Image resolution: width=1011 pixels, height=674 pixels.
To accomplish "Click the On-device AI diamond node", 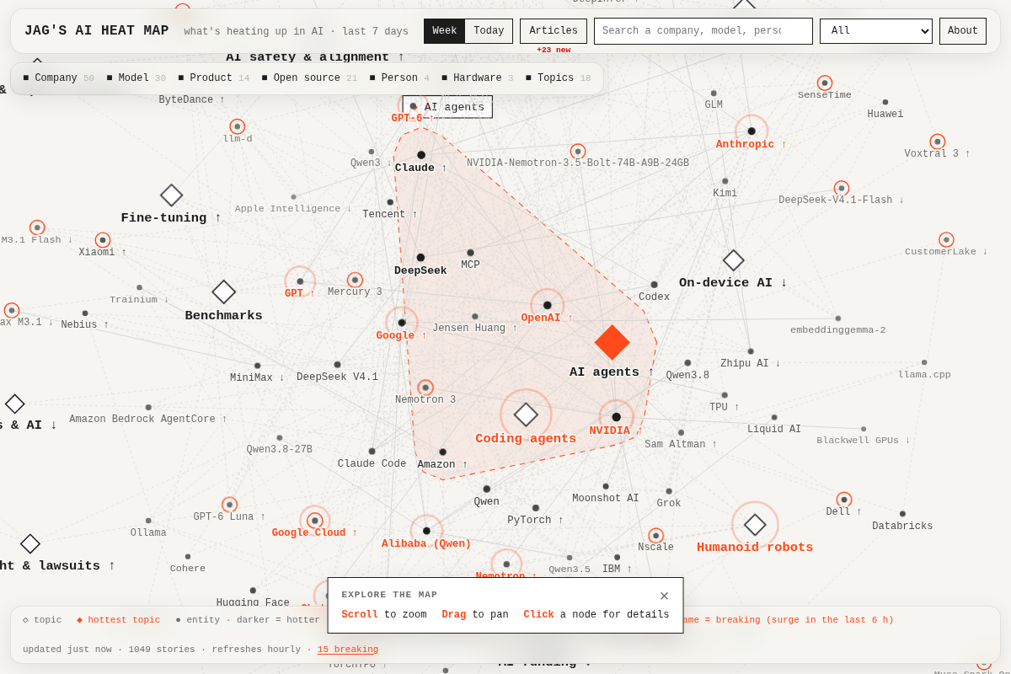I will point(734,260).
